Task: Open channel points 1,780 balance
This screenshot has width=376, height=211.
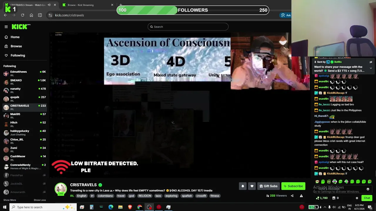Action: (322, 198)
